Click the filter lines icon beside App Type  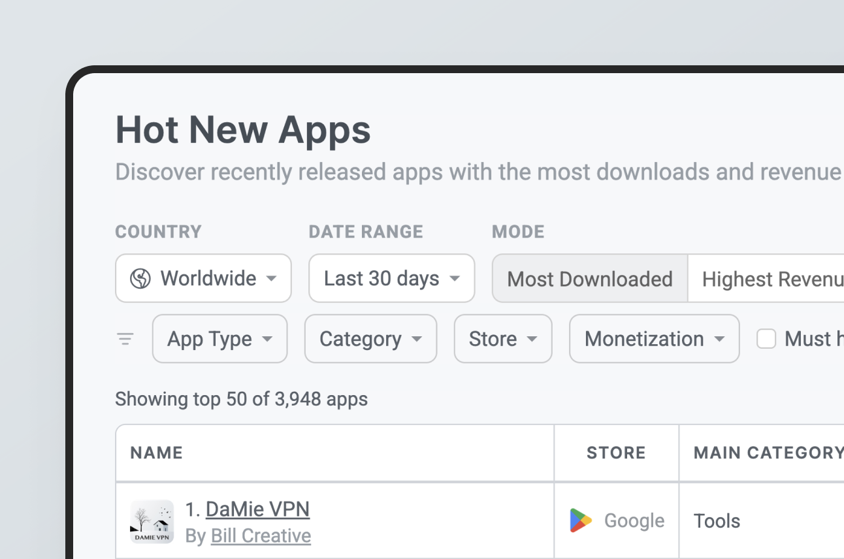(x=125, y=339)
